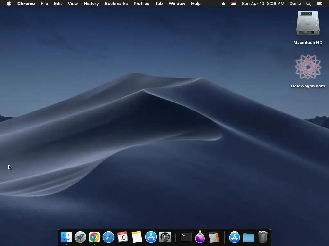The image size is (329, 246).
Task: Launch Safari from the Dock
Action: click(x=109, y=237)
